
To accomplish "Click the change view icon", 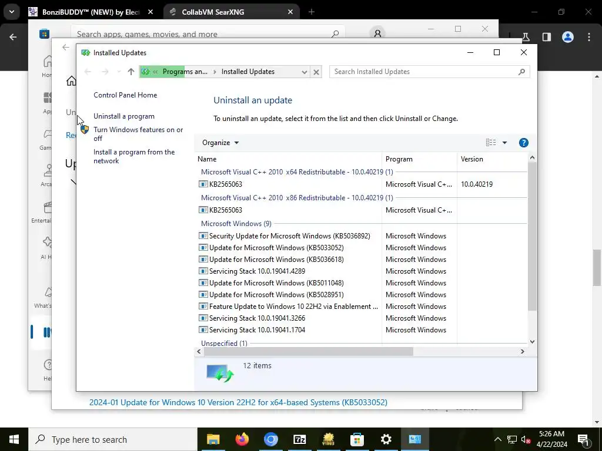I will click(x=491, y=143).
